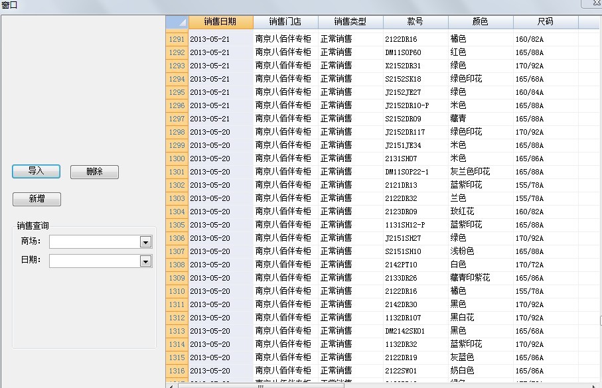Click style number J2152DR117
The image size is (602, 388).
(405, 132)
